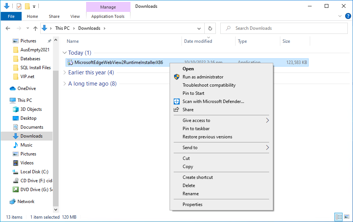353x222 pixels.
Task: Go back with the Back arrow
Action: click(8, 28)
